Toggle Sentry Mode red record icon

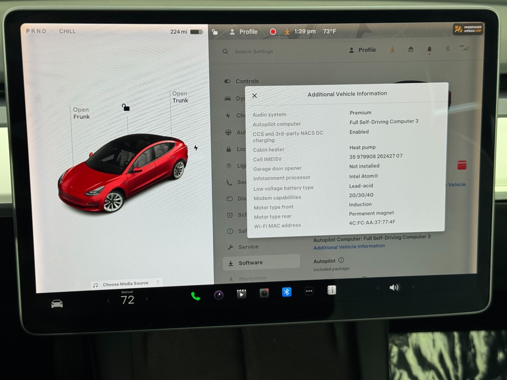click(273, 32)
